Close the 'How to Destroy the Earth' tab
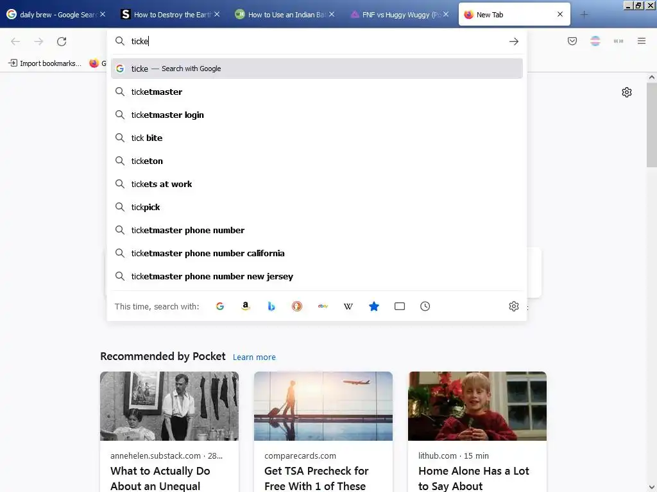This screenshot has height=492, width=657. pyautogui.click(x=217, y=14)
